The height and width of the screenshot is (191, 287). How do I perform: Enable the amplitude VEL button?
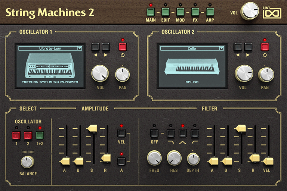pos(121,133)
